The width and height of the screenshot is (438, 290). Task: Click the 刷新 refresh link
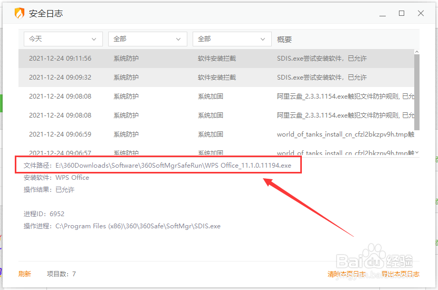point(25,274)
